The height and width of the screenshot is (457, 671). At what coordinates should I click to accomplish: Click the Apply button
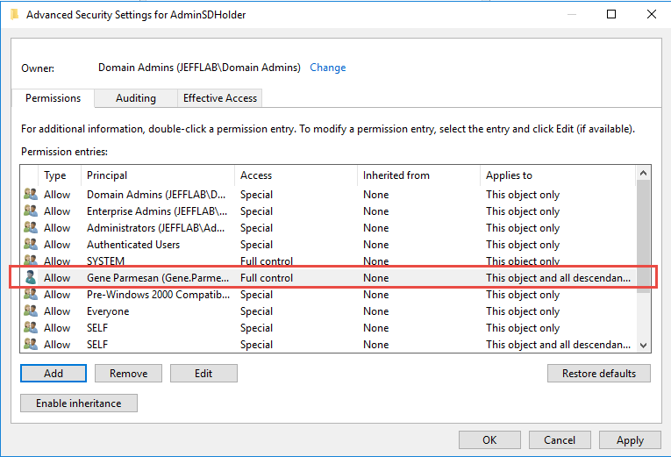(630, 439)
